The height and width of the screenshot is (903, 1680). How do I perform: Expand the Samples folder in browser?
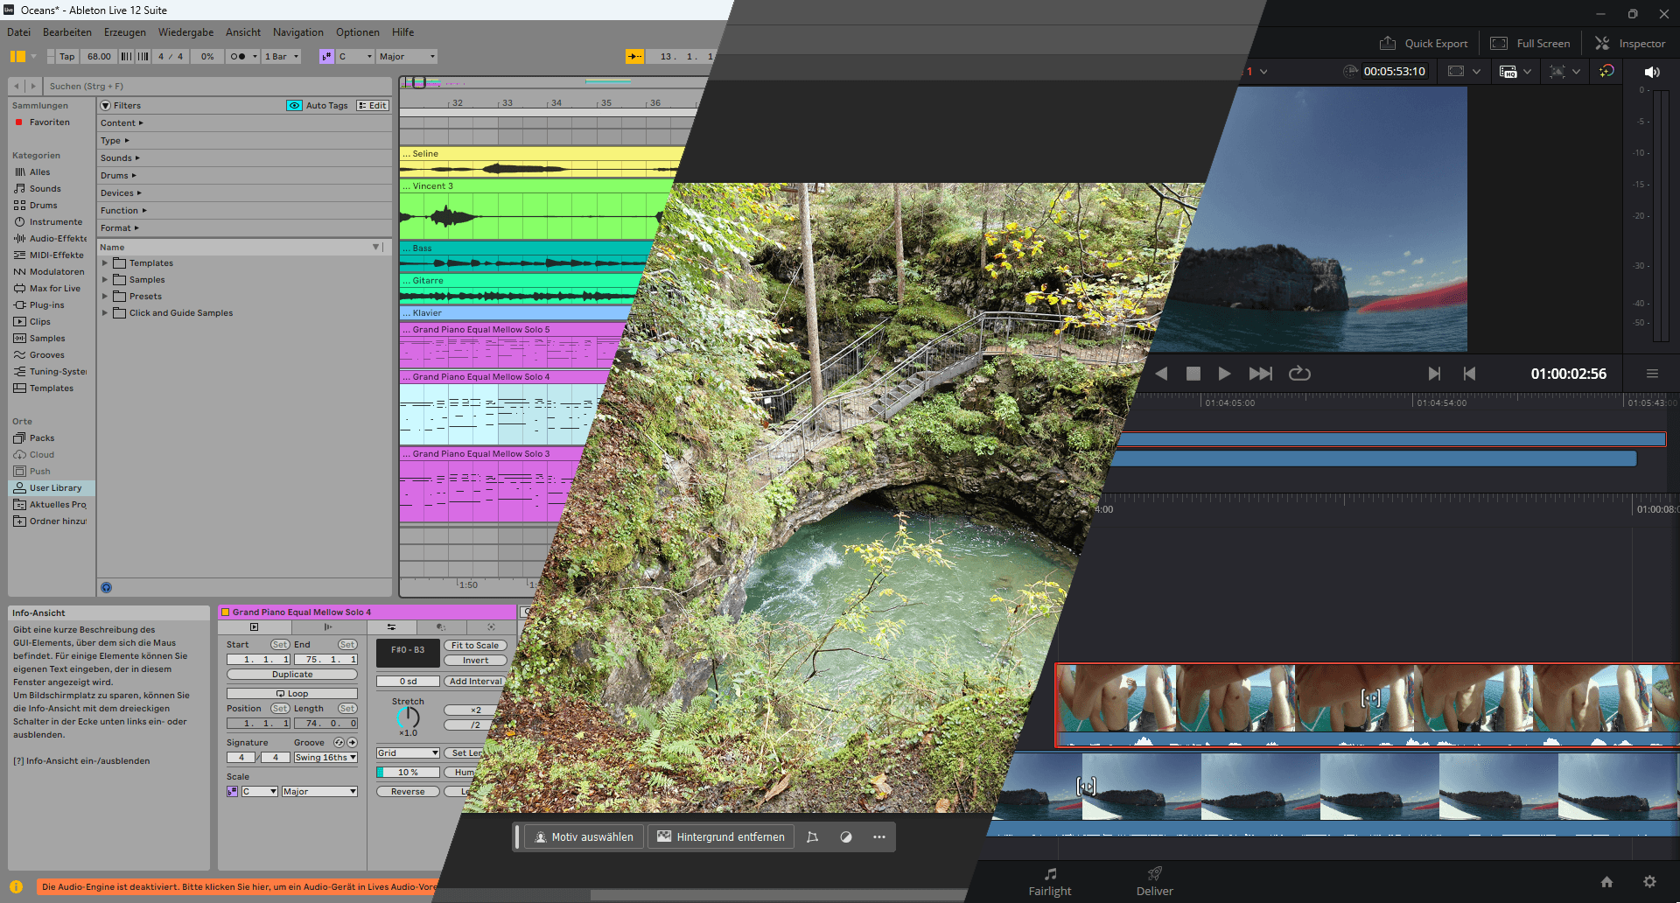click(105, 280)
